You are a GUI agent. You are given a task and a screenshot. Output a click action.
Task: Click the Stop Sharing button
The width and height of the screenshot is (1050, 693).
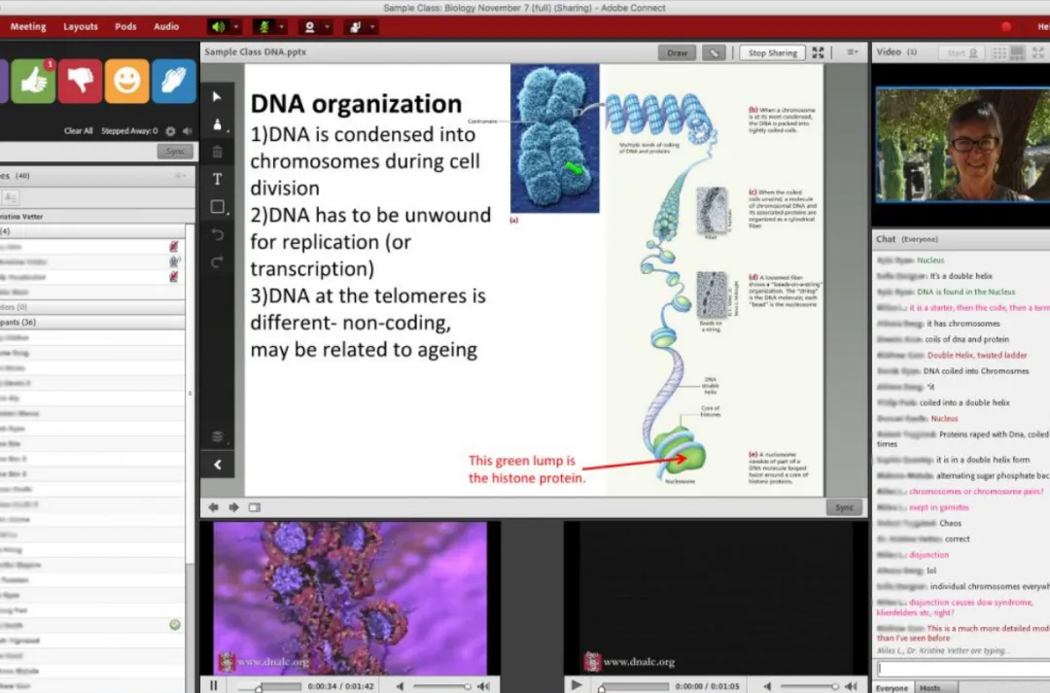point(772,52)
